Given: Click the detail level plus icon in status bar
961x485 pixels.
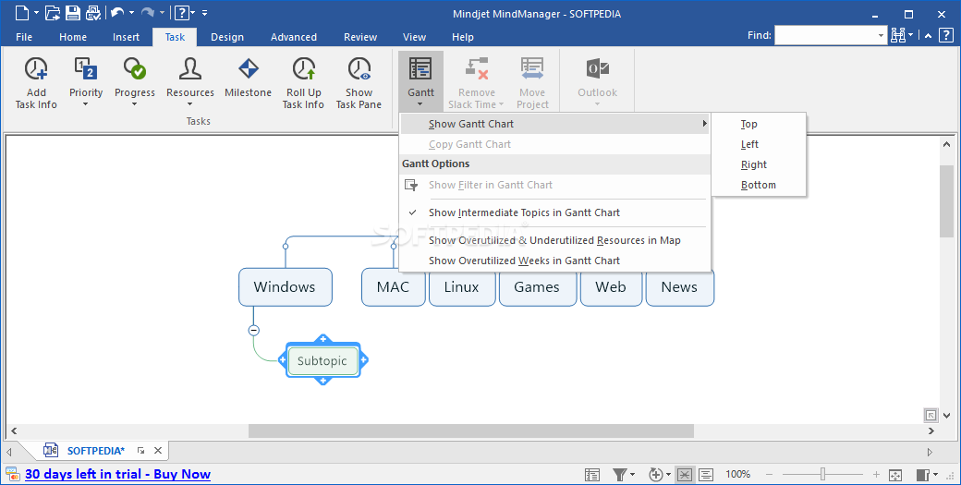Looking at the screenshot, I should [656, 474].
